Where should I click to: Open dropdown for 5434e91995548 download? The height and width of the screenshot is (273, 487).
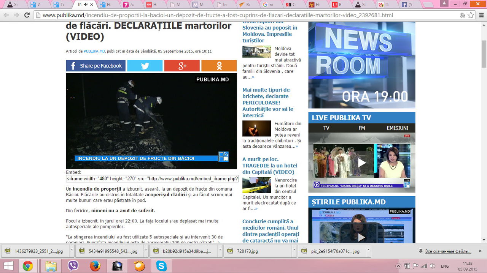click(145, 251)
